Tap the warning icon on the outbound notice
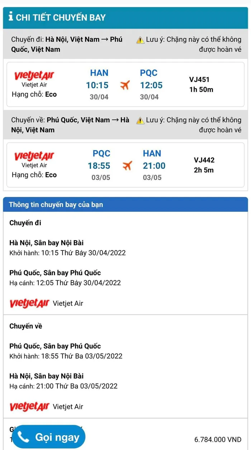The image size is (251, 450). 140,40
